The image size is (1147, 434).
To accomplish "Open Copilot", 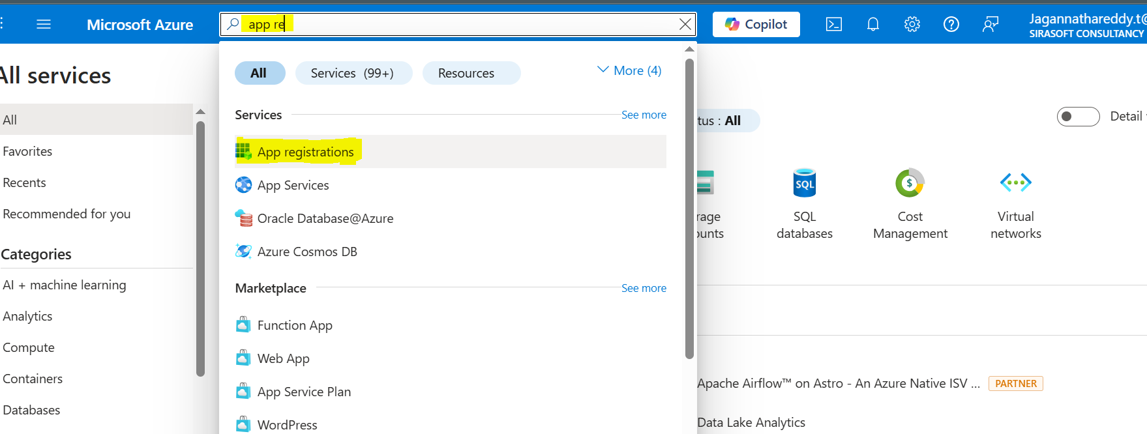I will [x=756, y=24].
